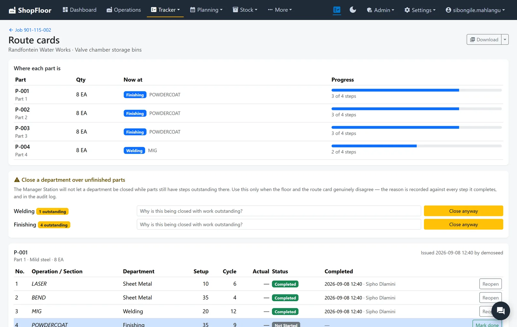This screenshot has height=327, width=517.
Task: Click the P-004 progress bar
Action: point(417,146)
